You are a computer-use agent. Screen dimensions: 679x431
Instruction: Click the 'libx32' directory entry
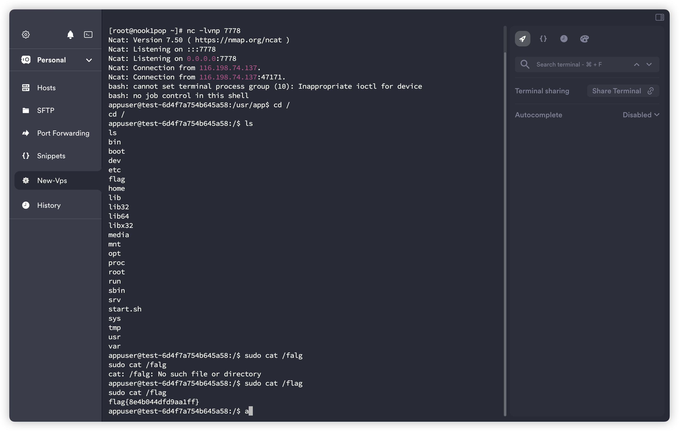coord(121,225)
